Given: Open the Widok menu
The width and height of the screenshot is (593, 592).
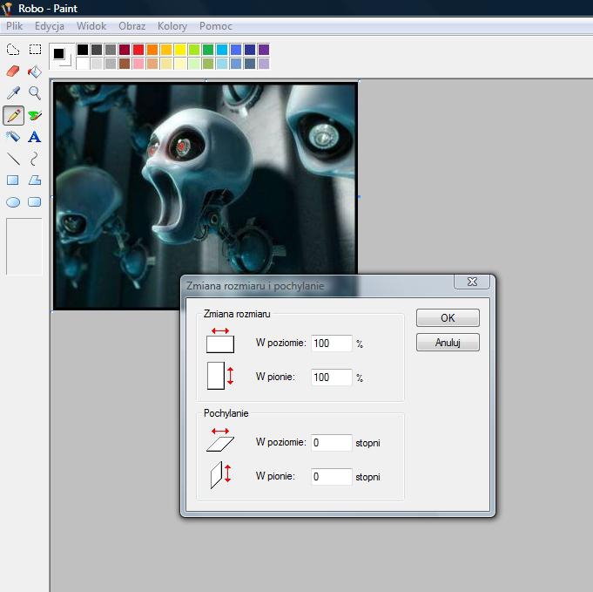Looking at the screenshot, I should pyautogui.click(x=91, y=26).
